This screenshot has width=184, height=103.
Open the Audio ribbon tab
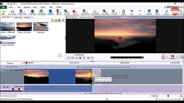coord(35,7)
